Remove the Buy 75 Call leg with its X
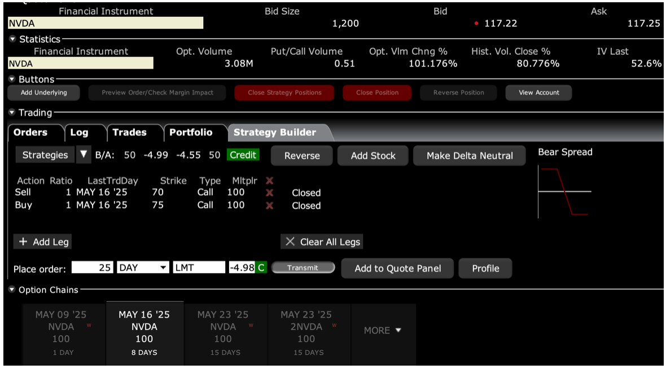The height and width of the screenshot is (369, 666). [x=269, y=205]
